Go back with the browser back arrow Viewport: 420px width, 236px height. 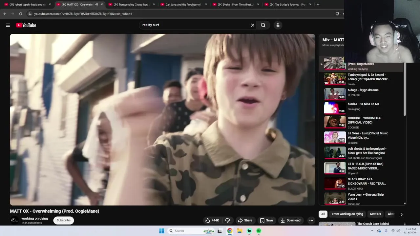tap(5, 14)
